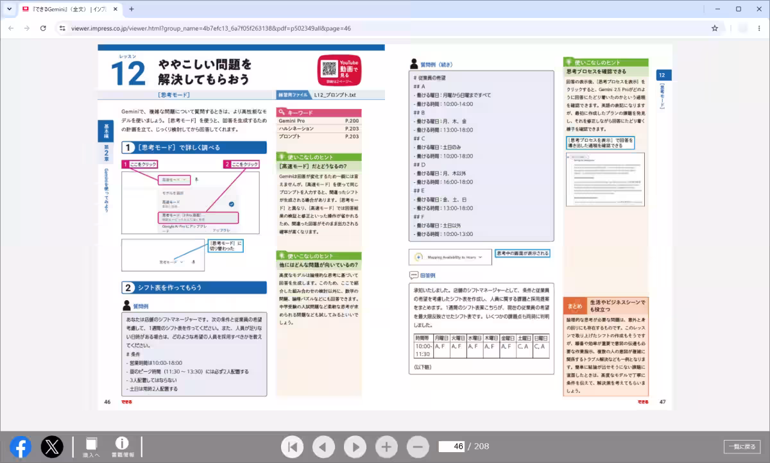Click the 回答例 heading

click(427, 275)
